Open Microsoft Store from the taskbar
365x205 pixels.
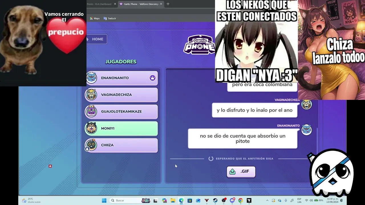tap(190, 200)
